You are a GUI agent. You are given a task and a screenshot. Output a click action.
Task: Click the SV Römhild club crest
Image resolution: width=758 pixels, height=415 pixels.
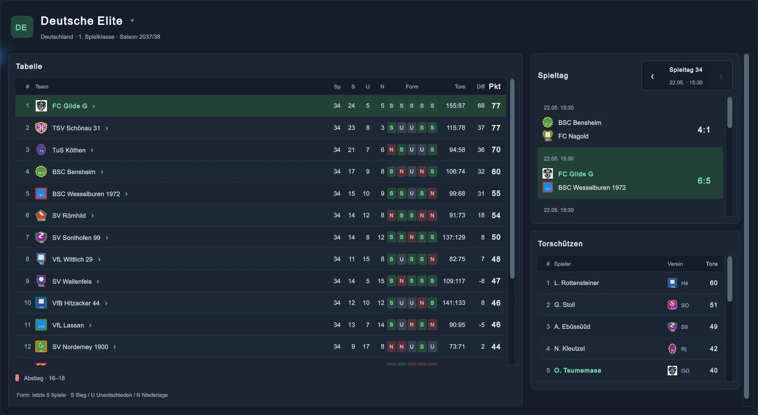41,216
